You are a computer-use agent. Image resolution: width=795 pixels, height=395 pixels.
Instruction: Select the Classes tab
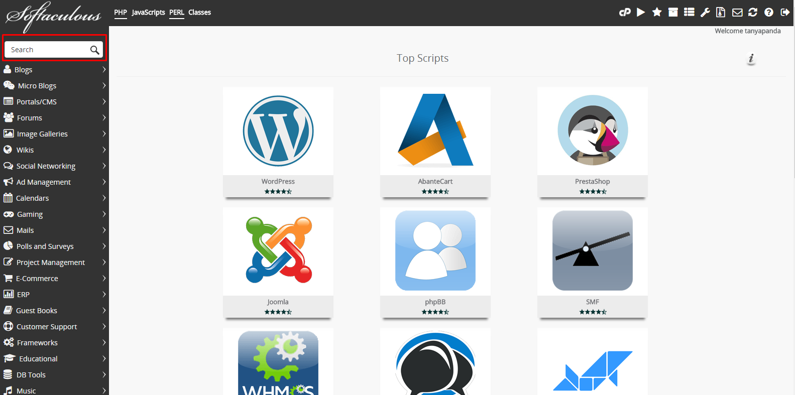(199, 13)
